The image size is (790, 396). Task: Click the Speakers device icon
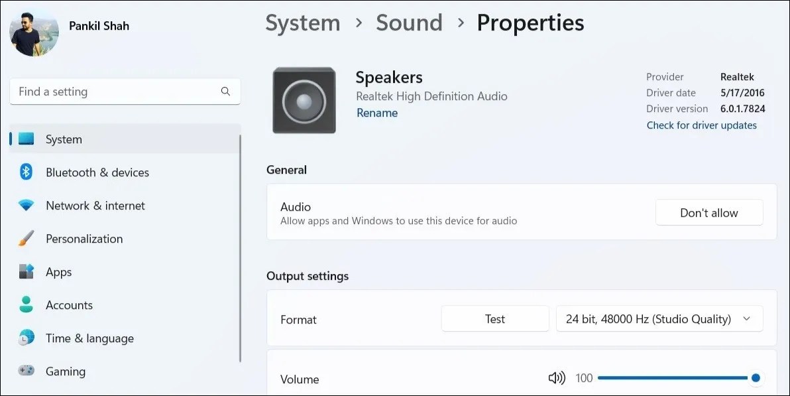304,99
